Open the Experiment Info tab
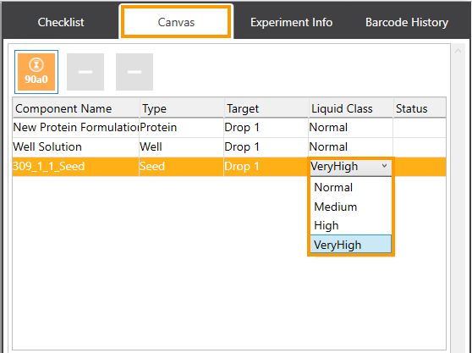Image resolution: width=472 pixels, height=353 pixels. (291, 22)
